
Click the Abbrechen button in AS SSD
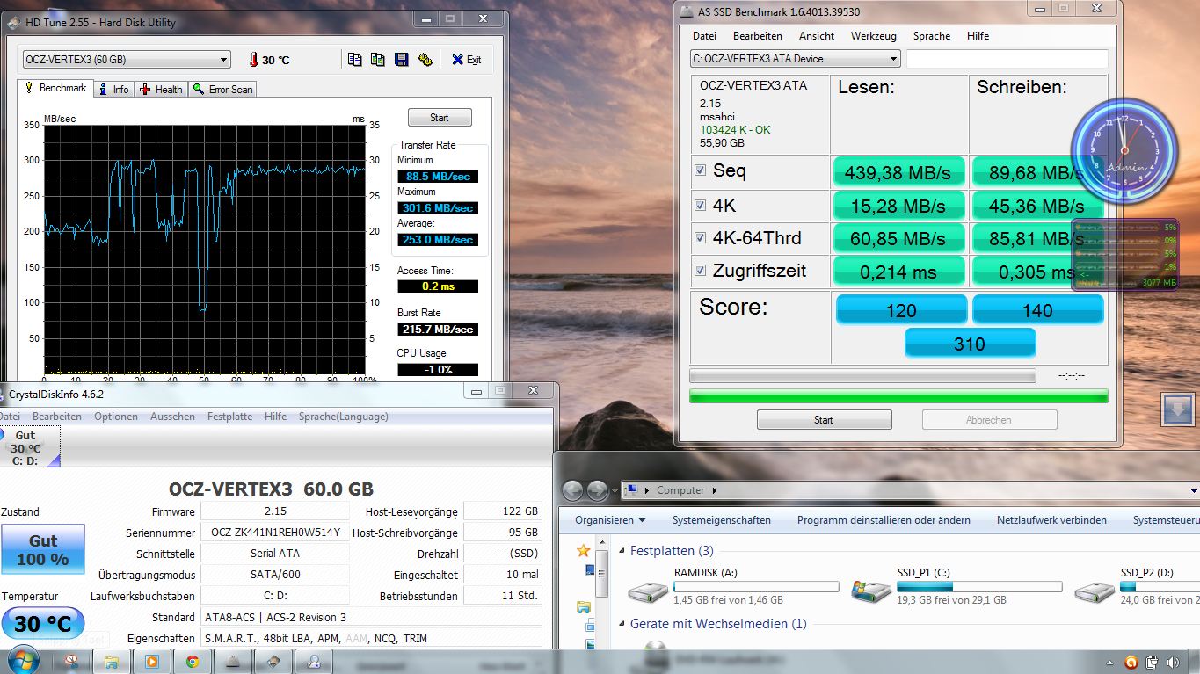pos(989,420)
